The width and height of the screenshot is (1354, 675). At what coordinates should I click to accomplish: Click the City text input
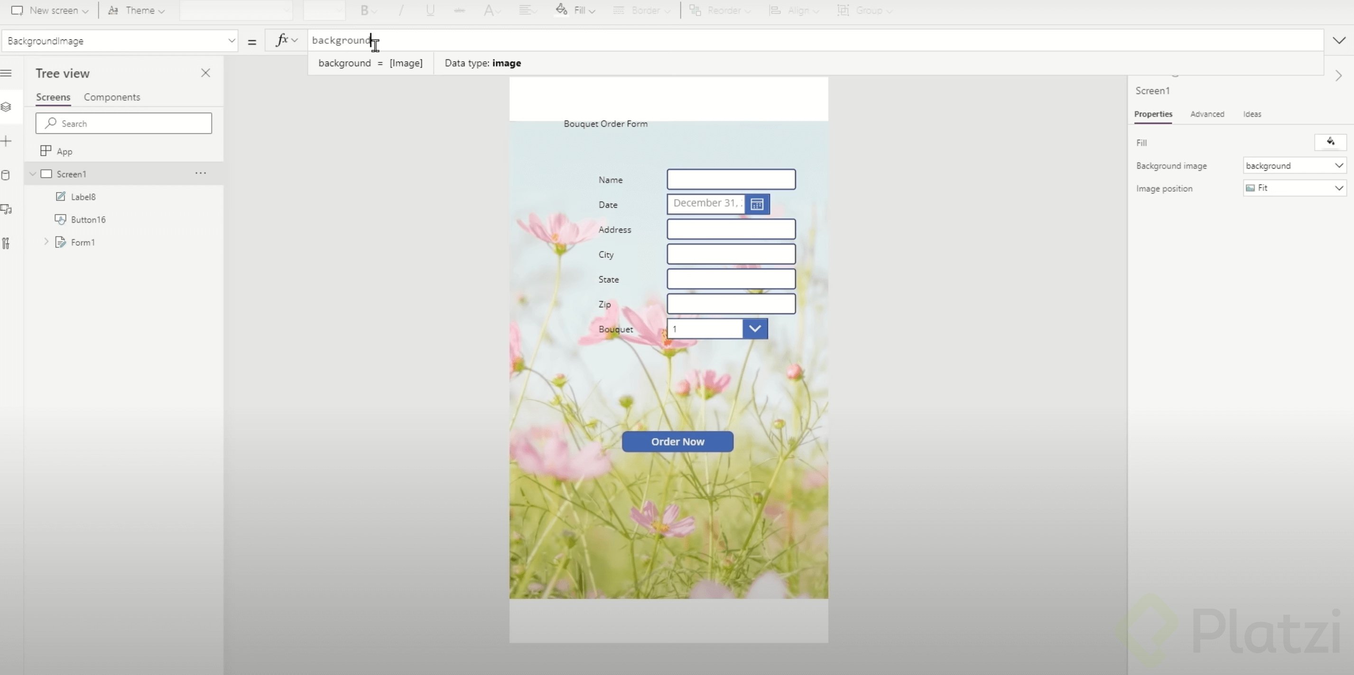tap(731, 254)
